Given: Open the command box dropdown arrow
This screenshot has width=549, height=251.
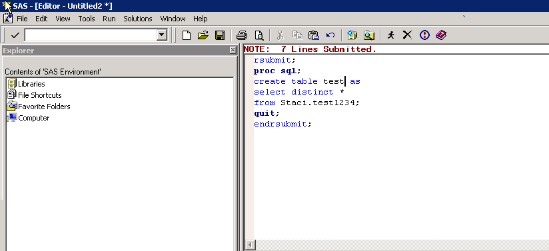Looking at the screenshot, I should [161, 35].
